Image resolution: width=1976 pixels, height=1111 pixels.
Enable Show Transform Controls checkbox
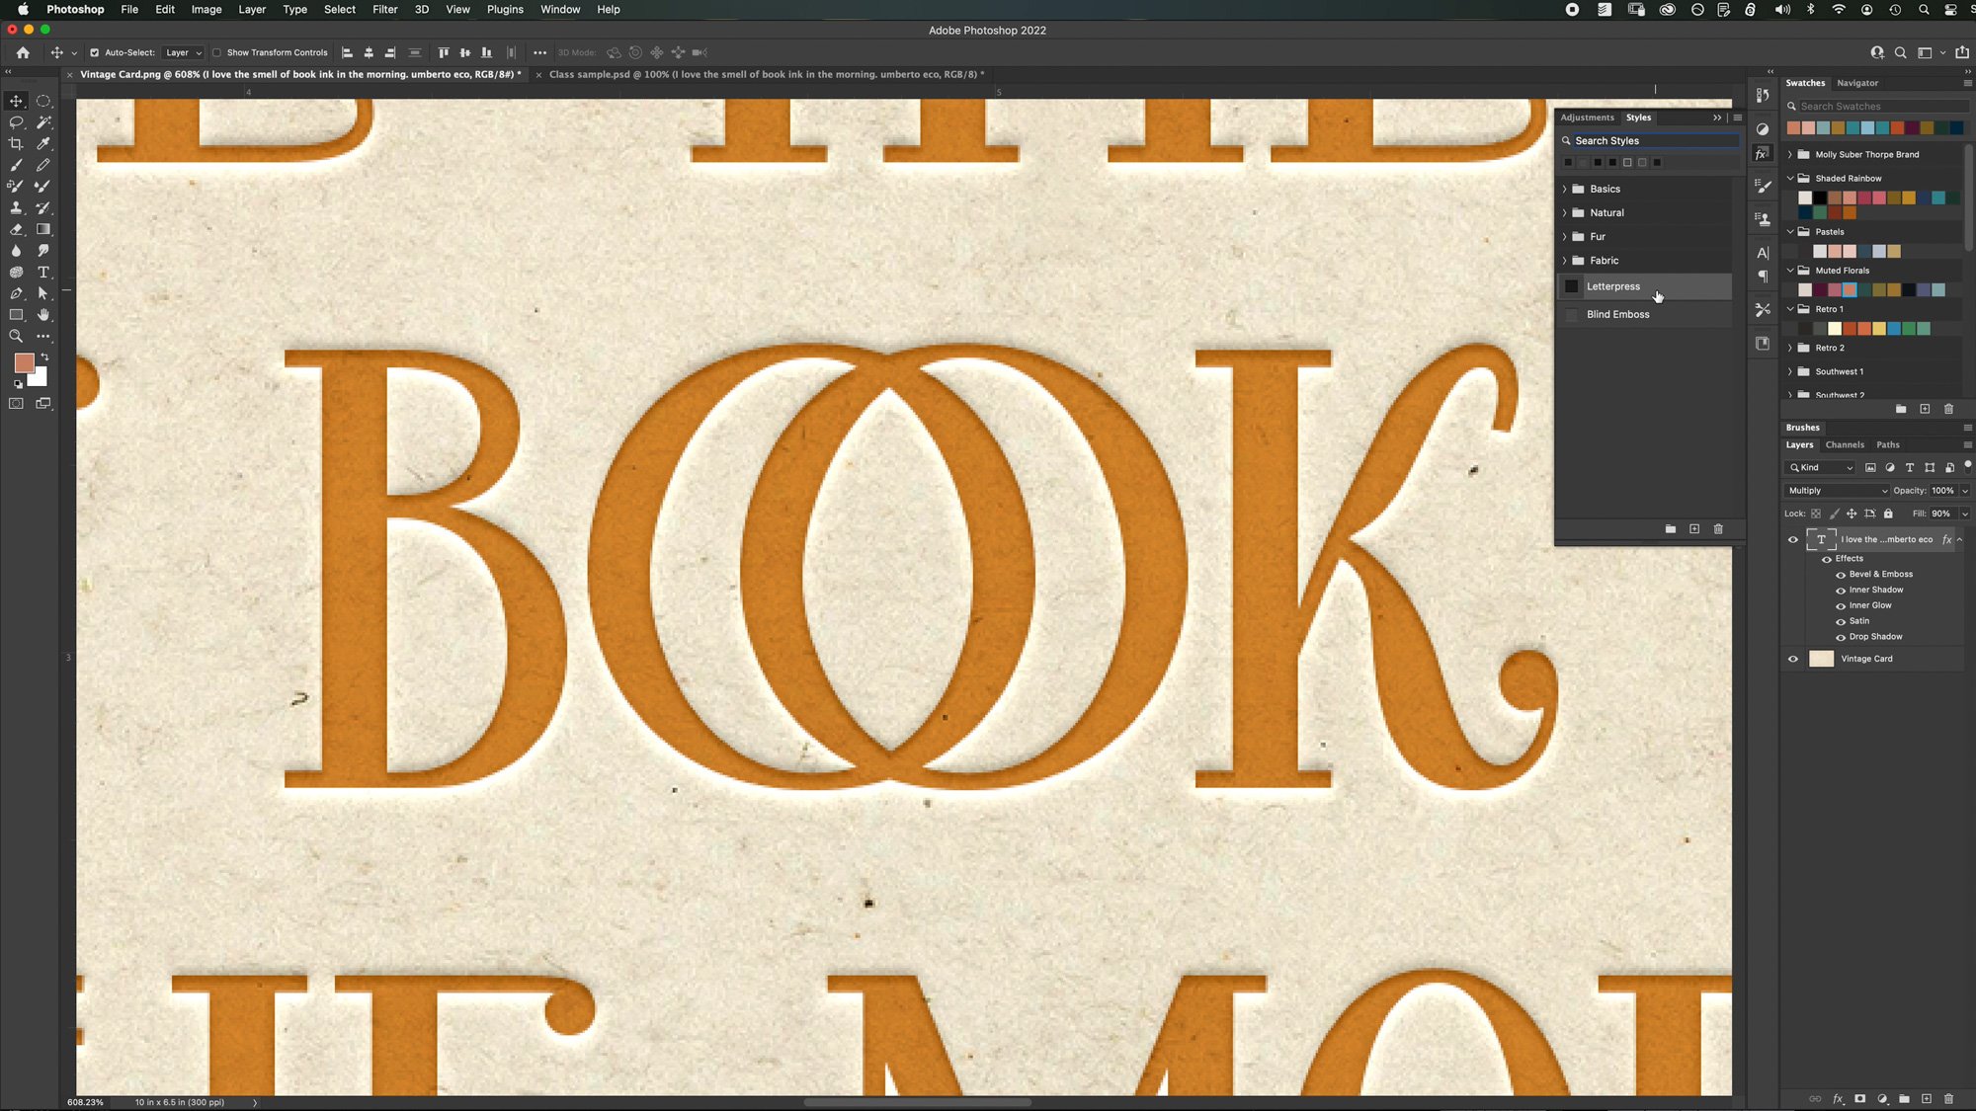pyautogui.click(x=216, y=52)
